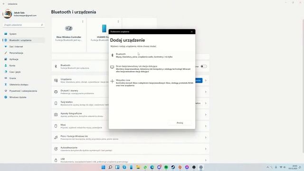The height and width of the screenshot is (171, 304).
Task: Click mouse icon of Mysz row
Action: pos(56,126)
